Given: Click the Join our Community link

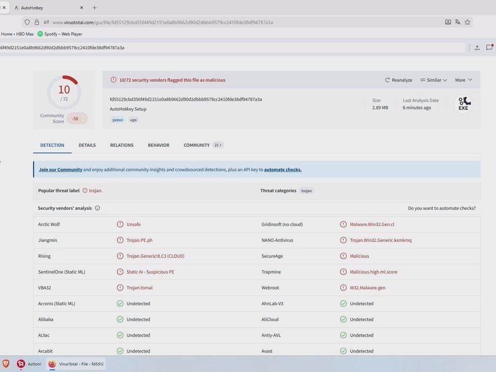Looking at the screenshot, I should pos(60,169).
